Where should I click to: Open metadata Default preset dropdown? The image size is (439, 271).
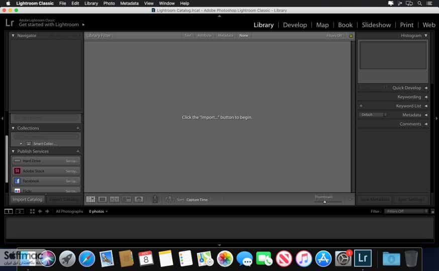tap(373, 114)
